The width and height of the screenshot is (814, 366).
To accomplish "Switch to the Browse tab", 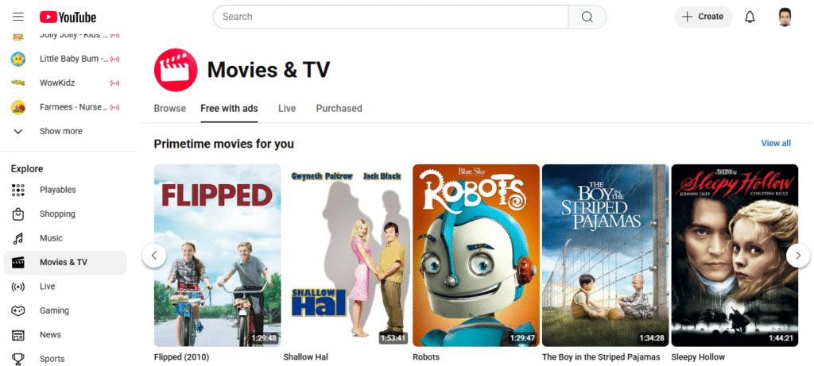I will 170,108.
